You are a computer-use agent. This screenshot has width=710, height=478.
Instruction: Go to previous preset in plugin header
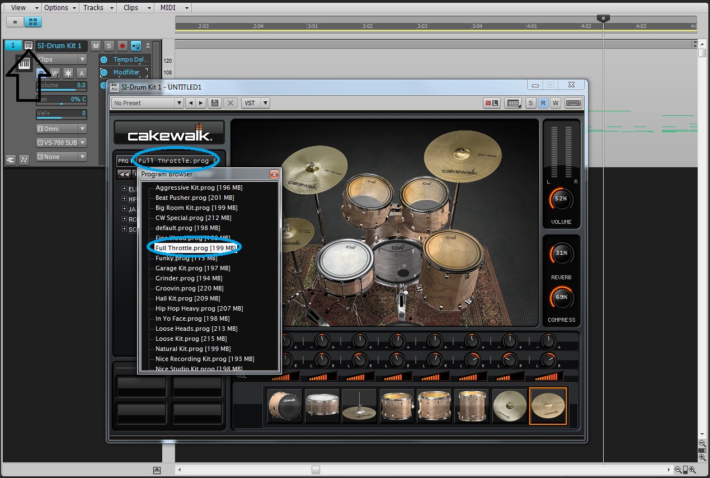tap(191, 103)
